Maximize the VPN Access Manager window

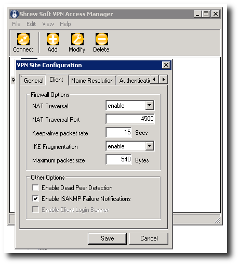tap(206, 14)
